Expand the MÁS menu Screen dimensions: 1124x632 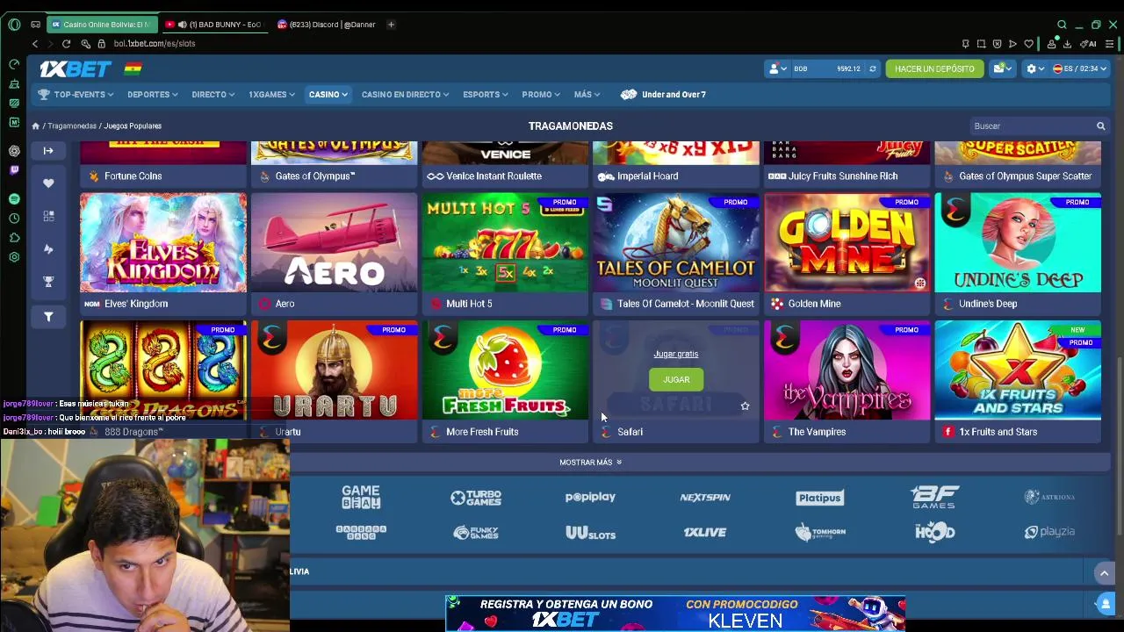(587, 95)
